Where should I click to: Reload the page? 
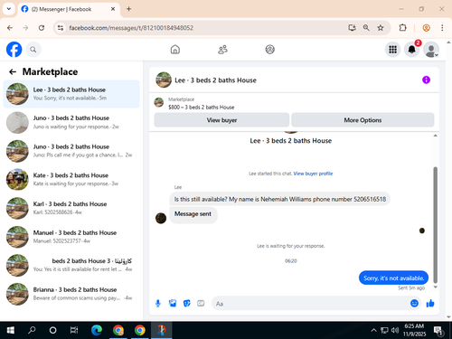point(42,28)
